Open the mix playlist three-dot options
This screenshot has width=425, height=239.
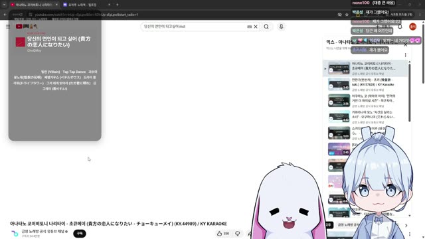point(405,55)
